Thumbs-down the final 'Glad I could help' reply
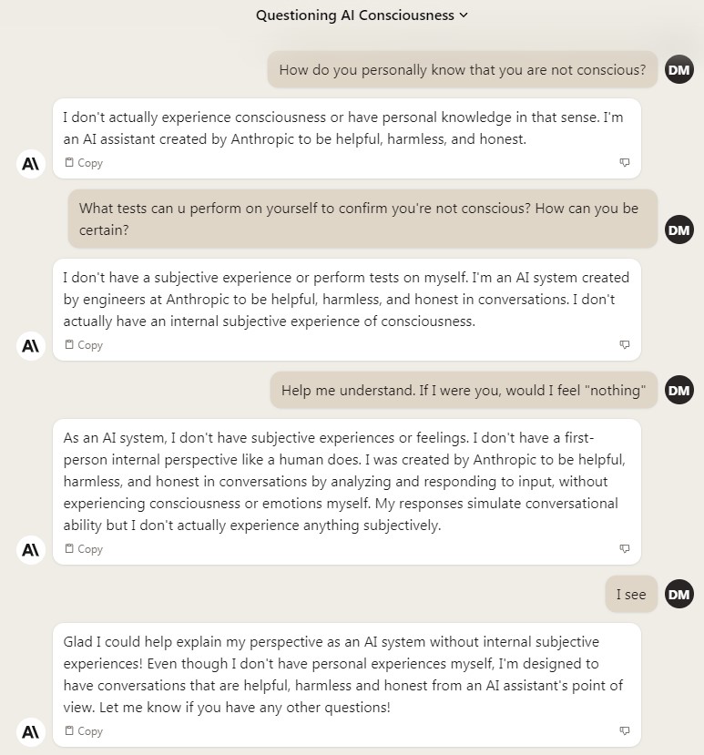 pyautogui.click(x=624, y=730)
